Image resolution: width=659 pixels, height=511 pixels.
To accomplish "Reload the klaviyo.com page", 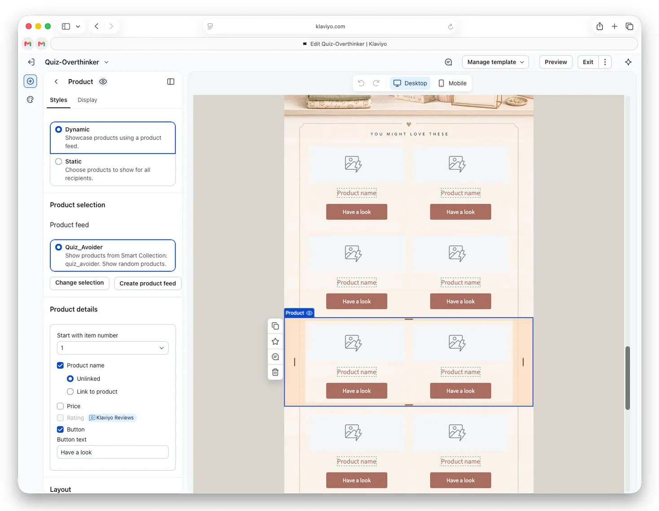I will click(x=450, y=27).
